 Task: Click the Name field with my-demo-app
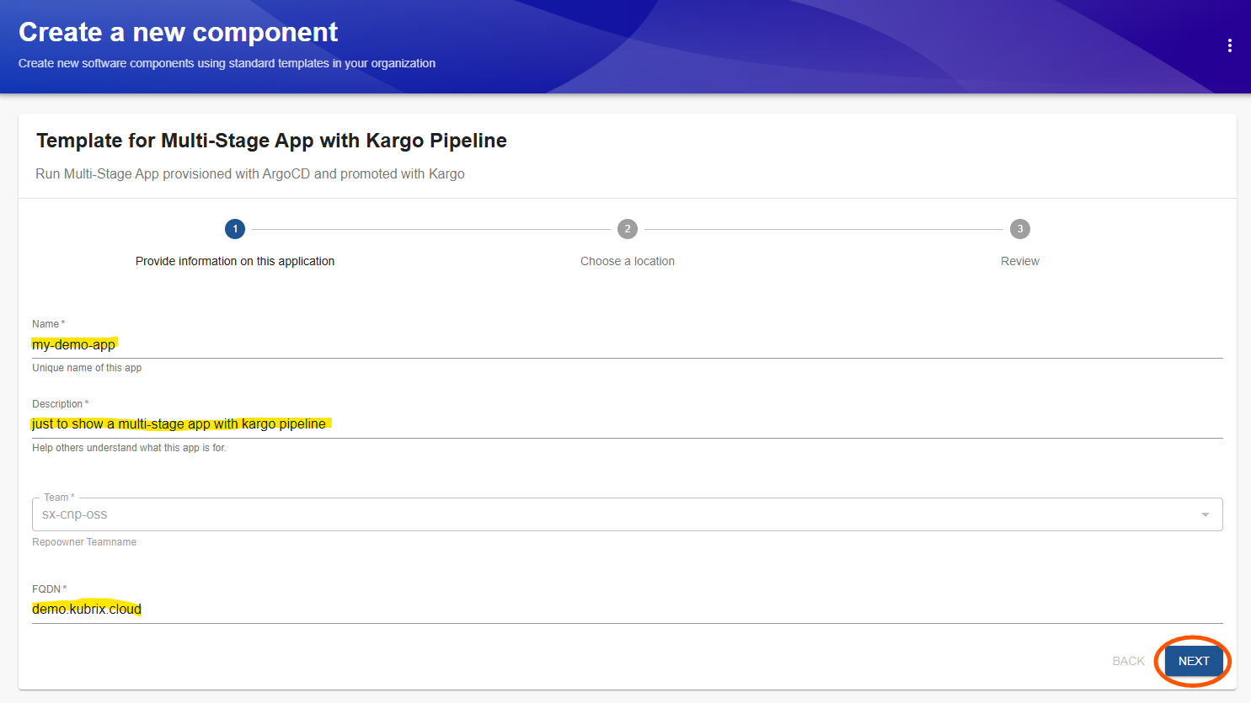click(628, 344)
